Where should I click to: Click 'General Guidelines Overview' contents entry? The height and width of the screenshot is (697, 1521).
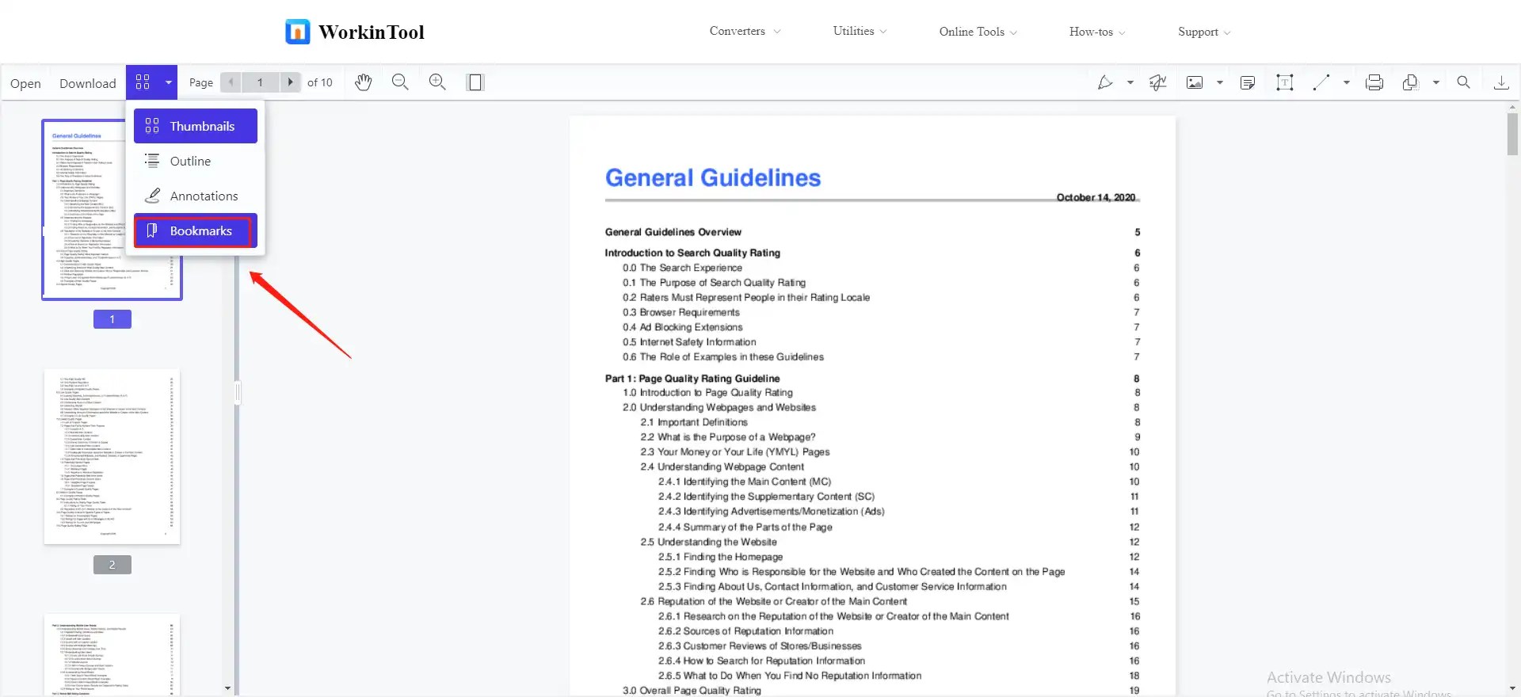(673, 232)
